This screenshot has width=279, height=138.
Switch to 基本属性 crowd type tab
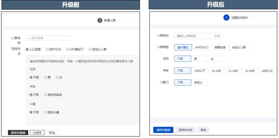tap(183, 48)
